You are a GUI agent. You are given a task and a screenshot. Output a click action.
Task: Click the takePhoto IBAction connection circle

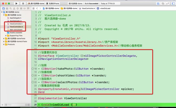point(32,69)
